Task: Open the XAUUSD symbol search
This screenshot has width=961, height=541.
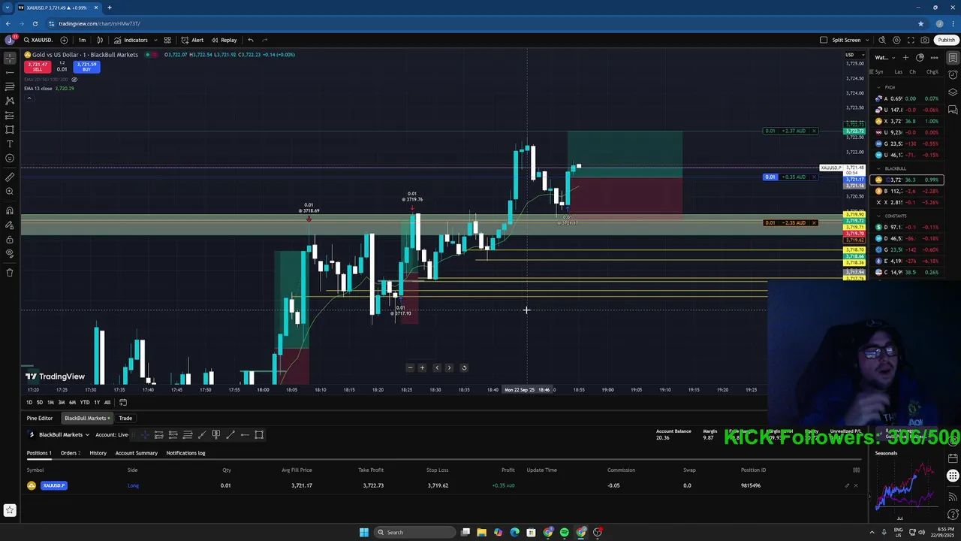Action: click(x=38, y=40)
